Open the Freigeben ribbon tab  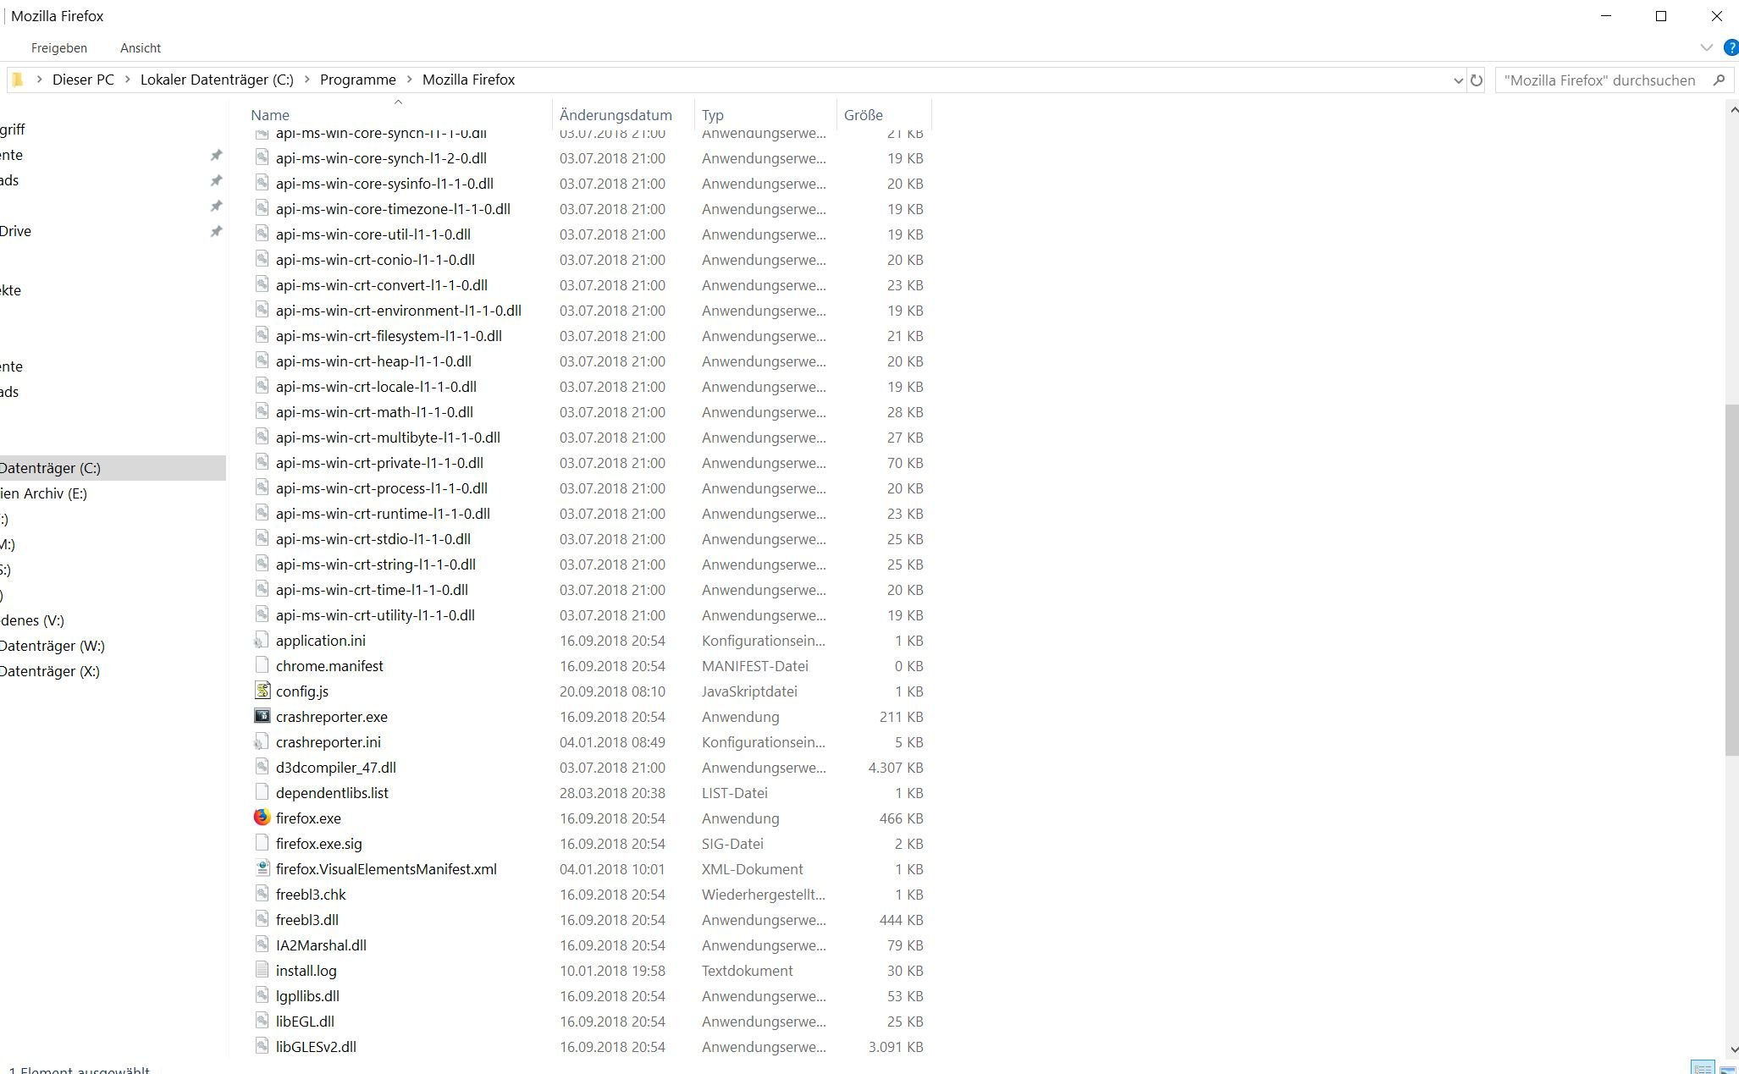tap(59, 48)
